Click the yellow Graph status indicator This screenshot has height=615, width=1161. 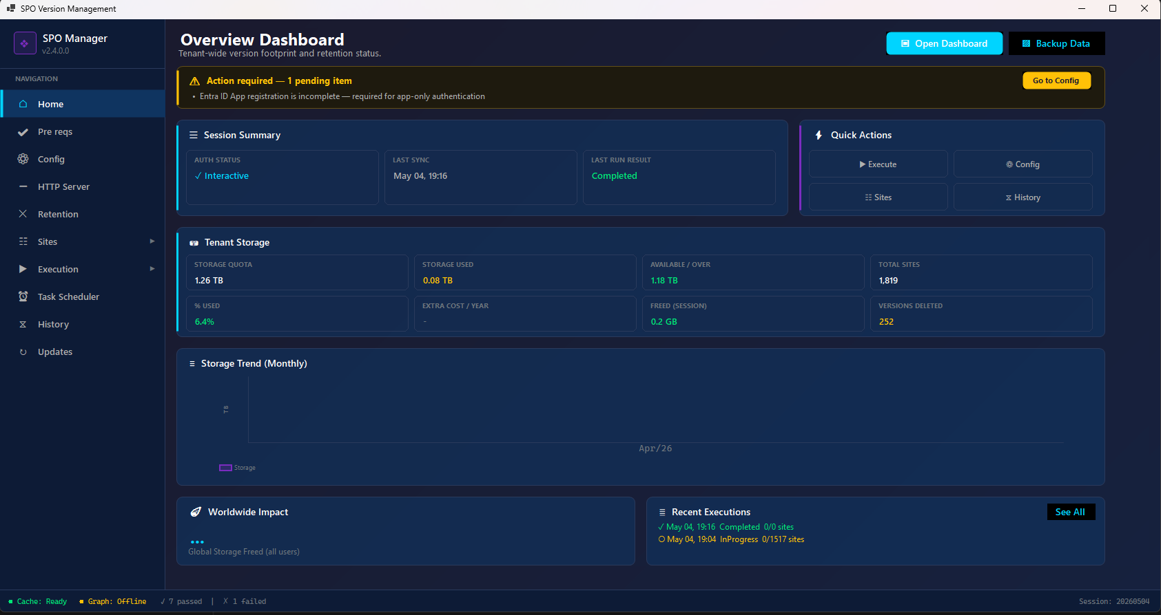[x=81, y=601]
